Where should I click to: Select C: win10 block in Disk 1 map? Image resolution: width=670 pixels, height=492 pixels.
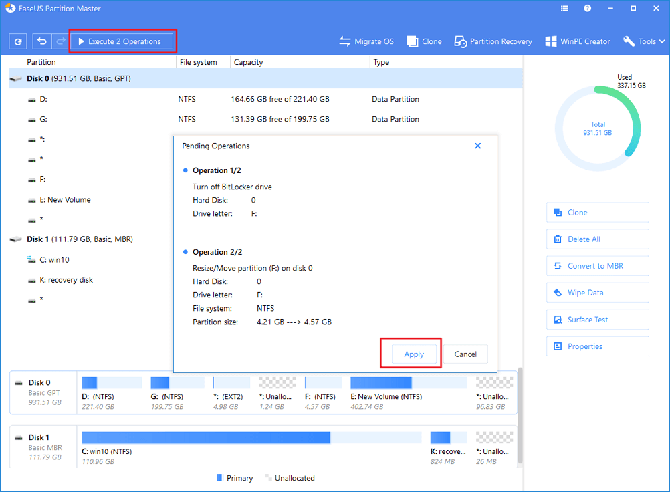251,448
